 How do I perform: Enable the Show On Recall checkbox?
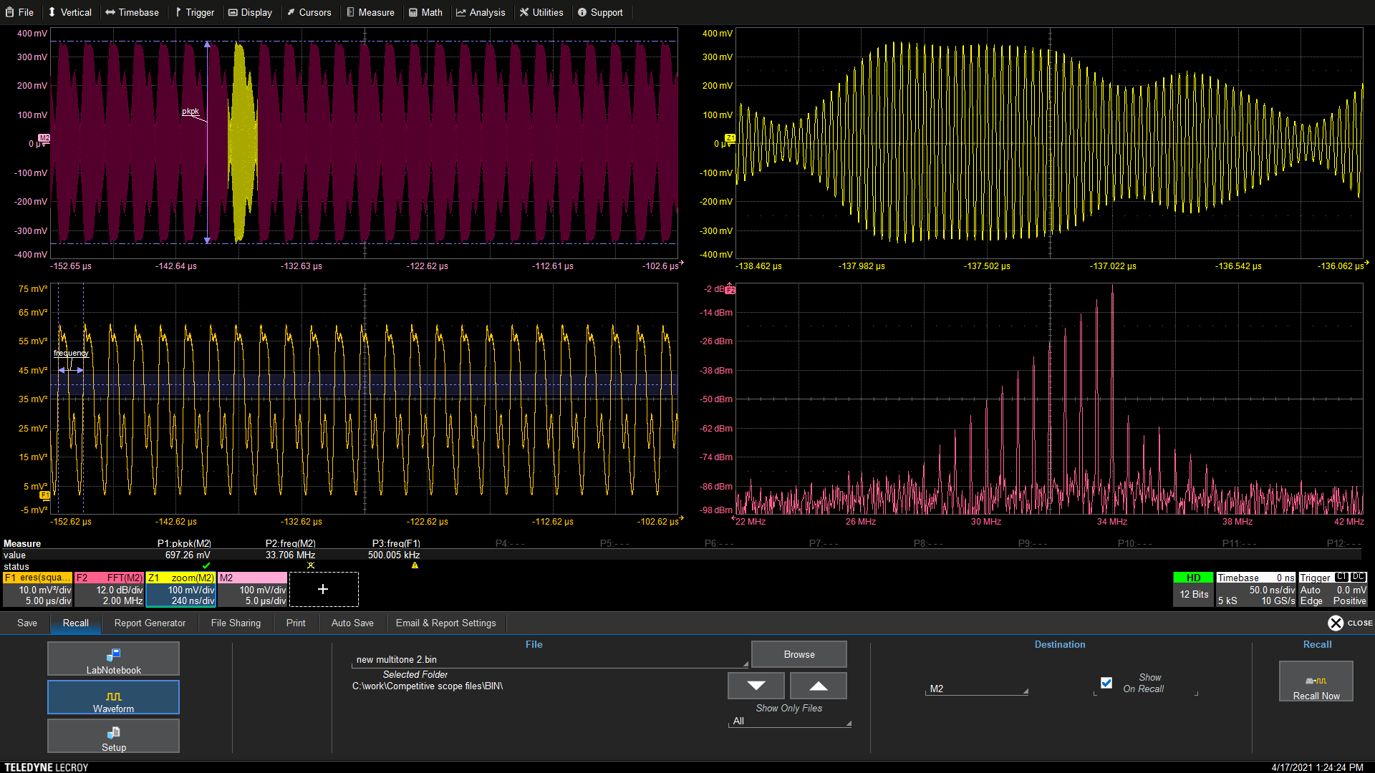point(1106,682)
